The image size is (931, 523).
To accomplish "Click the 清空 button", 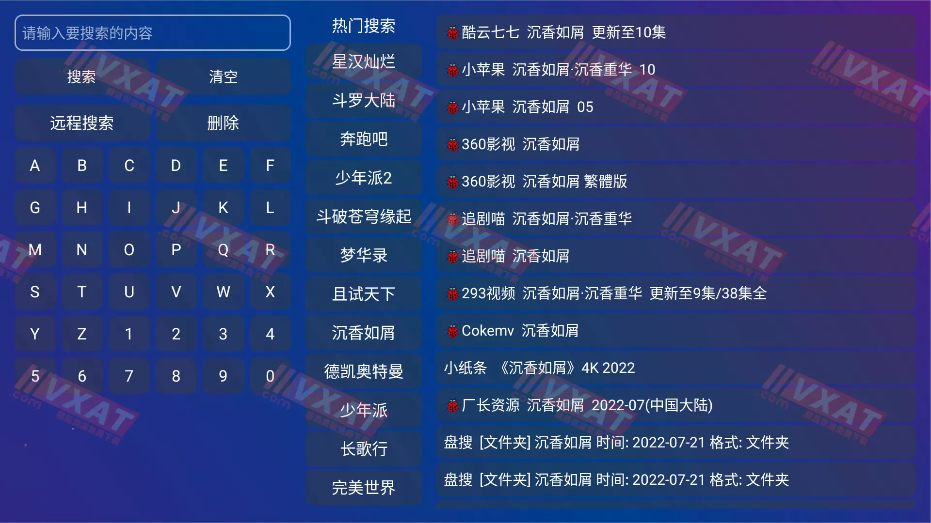I will pos(223,76).
